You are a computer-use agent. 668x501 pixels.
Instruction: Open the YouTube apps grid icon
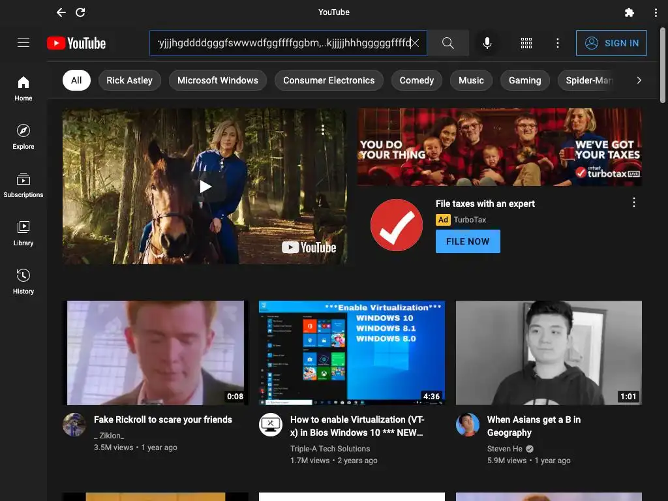point(526,43)
